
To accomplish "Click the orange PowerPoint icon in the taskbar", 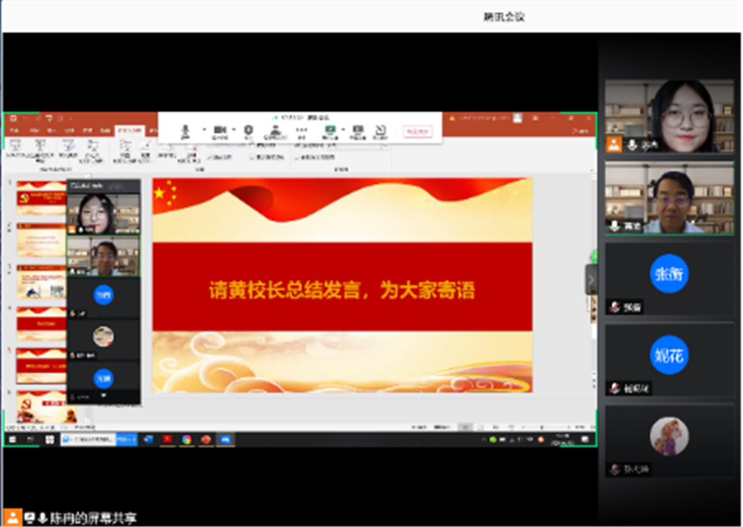I will pyautogui.click(x=206, y=439).
